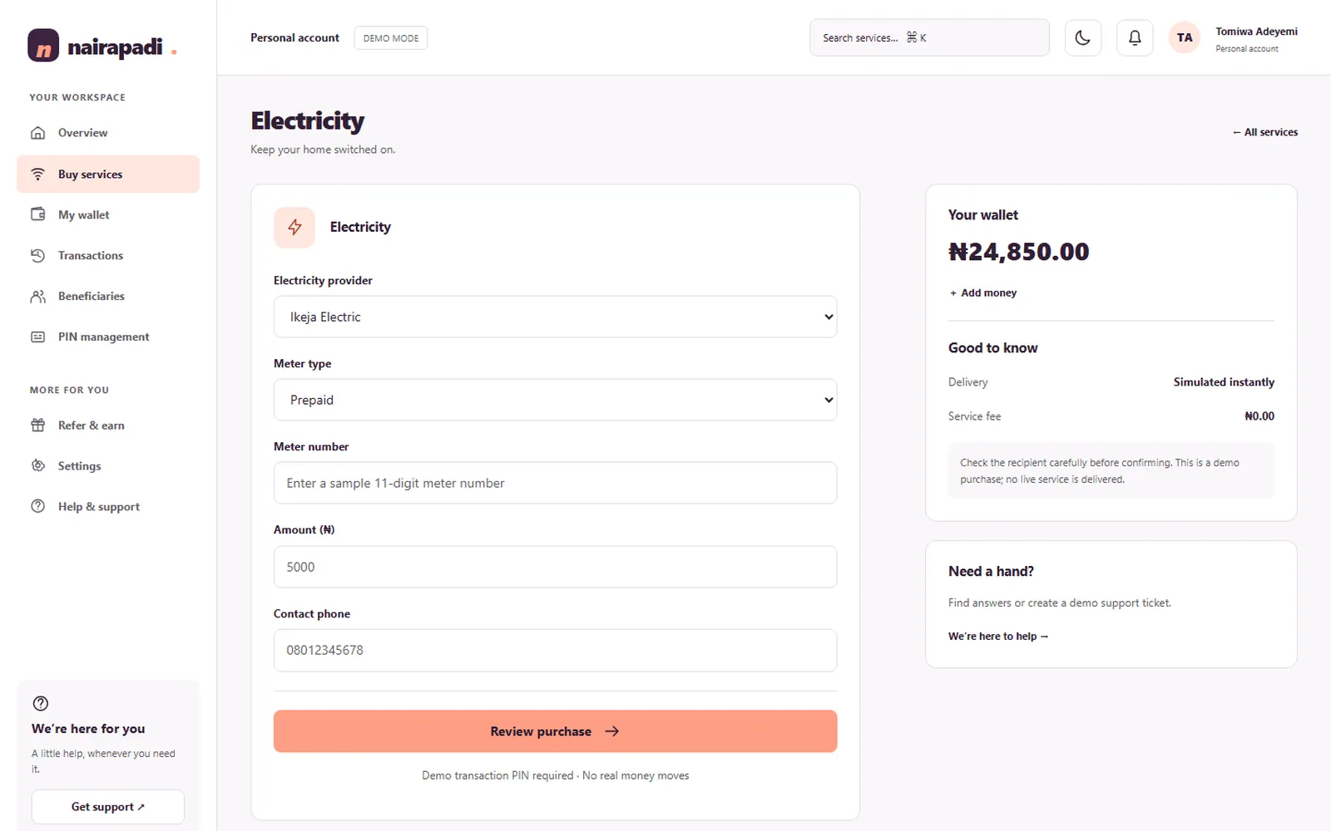Click the Overview home icon
The height and width of the screenshot is (831, 1331).
click(38, 133)
